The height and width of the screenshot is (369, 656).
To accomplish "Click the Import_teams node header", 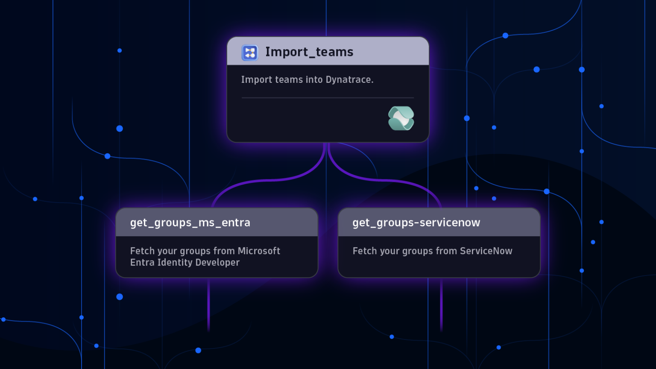I will tap(328, 51).
